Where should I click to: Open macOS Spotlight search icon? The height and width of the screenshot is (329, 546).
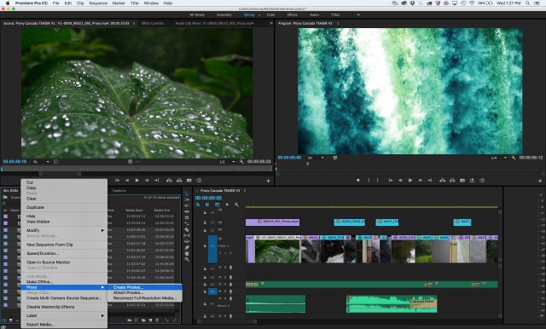coord(528,3)
